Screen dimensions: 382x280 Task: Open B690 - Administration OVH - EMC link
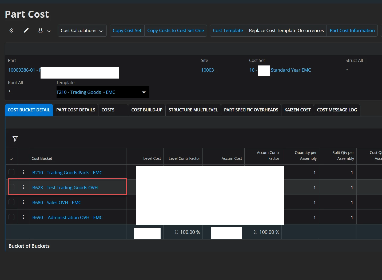tap(67, 217)
